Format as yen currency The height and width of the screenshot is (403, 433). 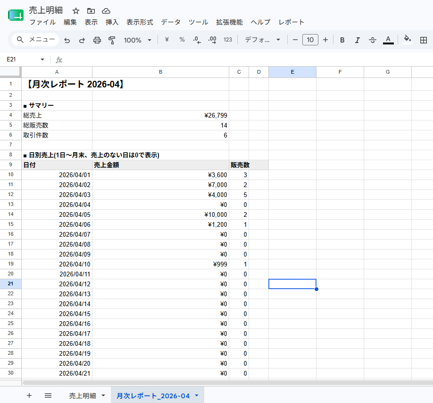[x=167, y=40]
